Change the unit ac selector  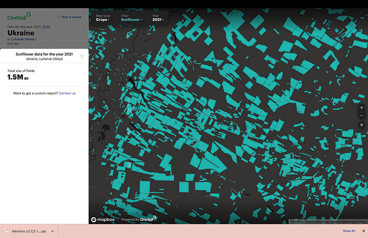pyautogui.click(x=14, y=44)
